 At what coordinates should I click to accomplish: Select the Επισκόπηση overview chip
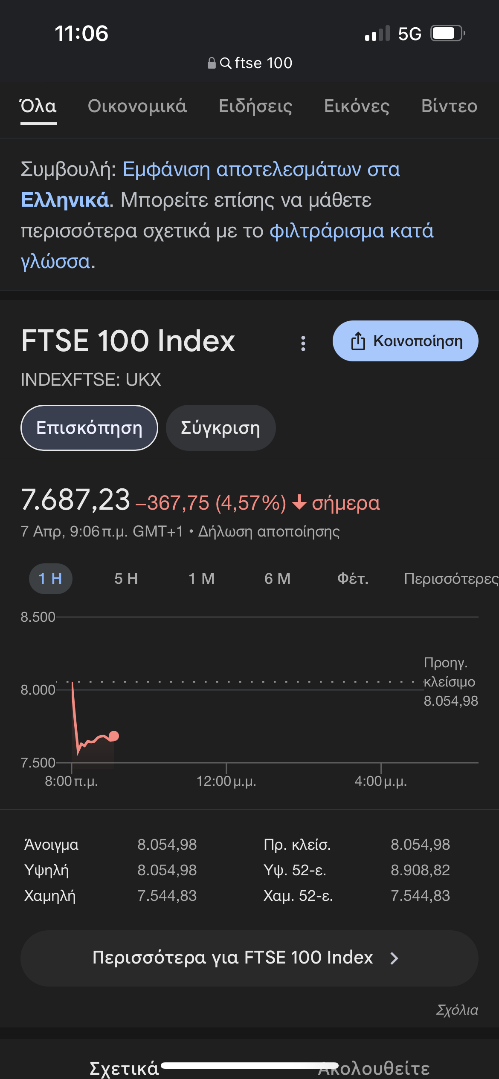click(x=89, y=428)
